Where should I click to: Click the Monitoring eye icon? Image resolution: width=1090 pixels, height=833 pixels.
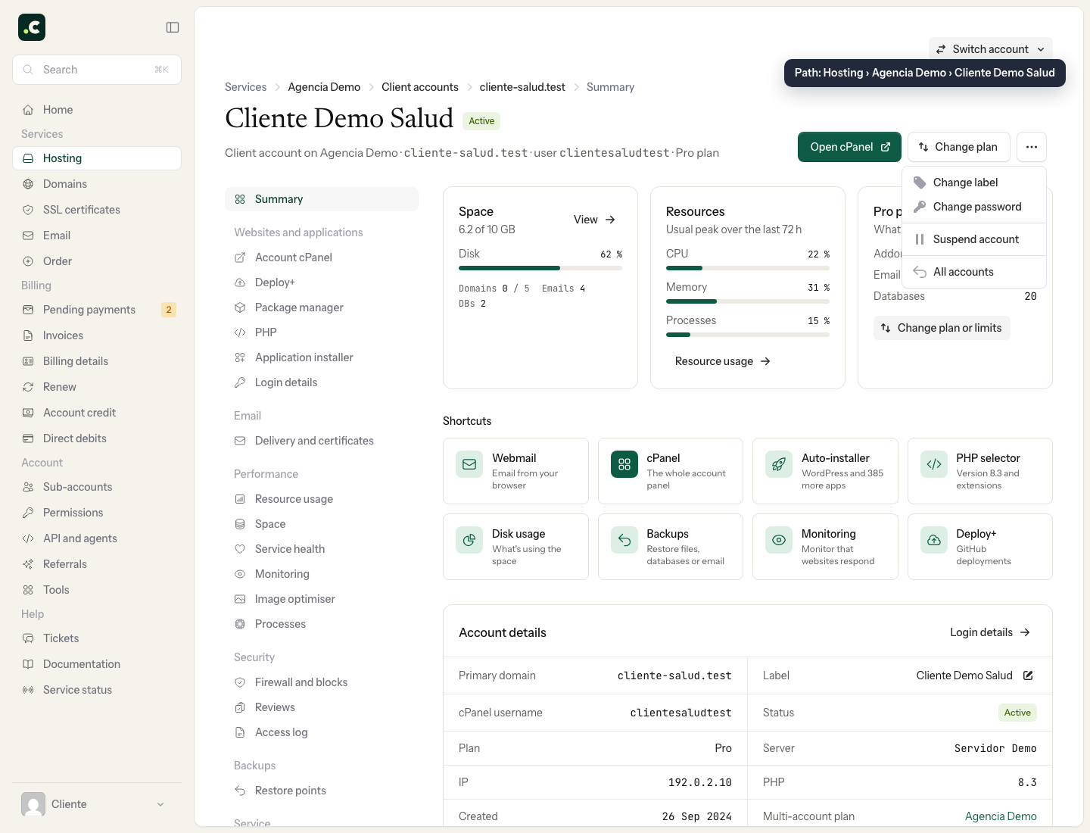point(779,540)
